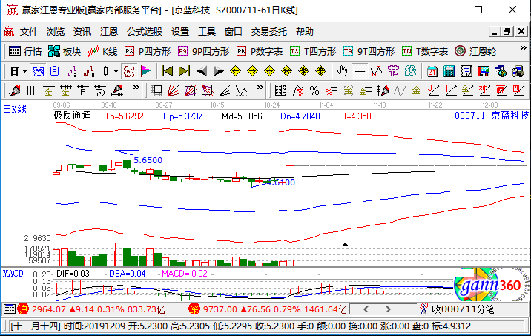Open the 江恩轮 Gann wheel

coord(475,51)
